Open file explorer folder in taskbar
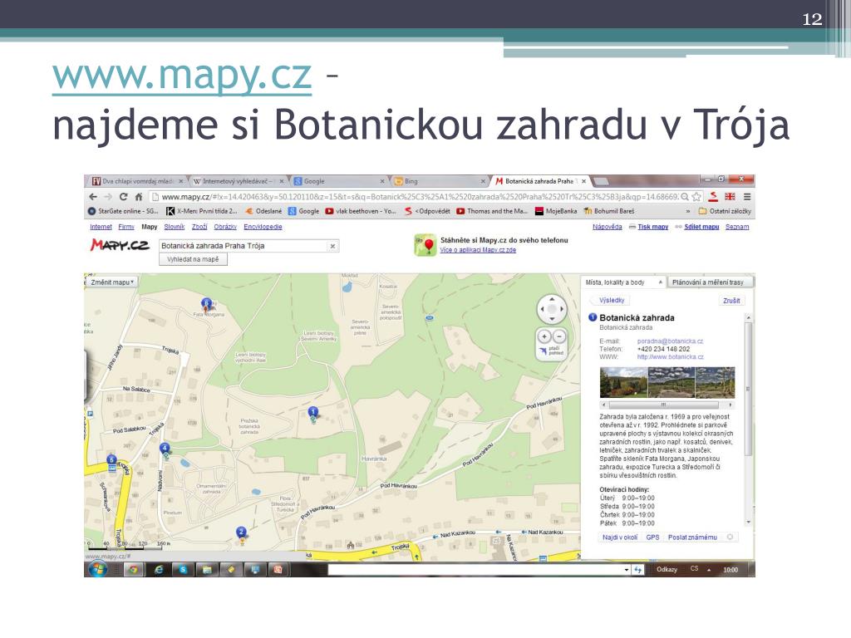 click(207, 569)
